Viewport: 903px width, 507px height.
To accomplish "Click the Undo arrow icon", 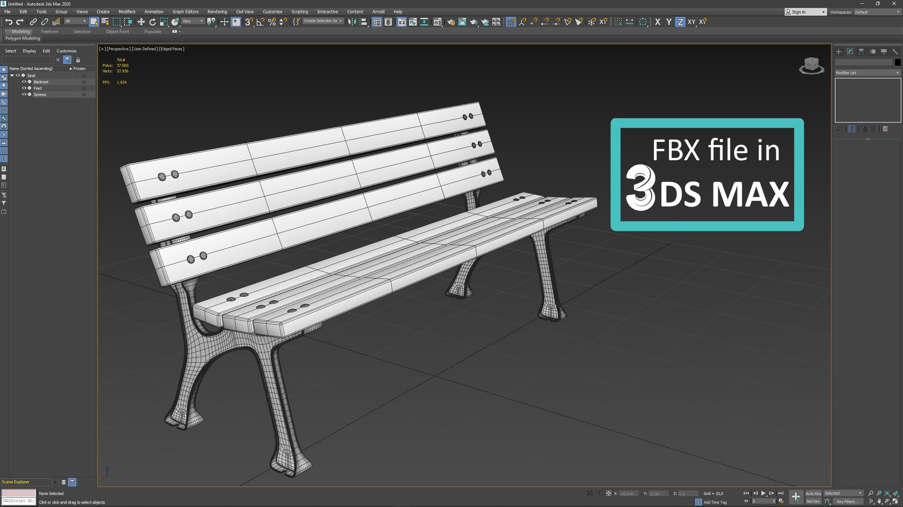I will (x=8, y=22).
